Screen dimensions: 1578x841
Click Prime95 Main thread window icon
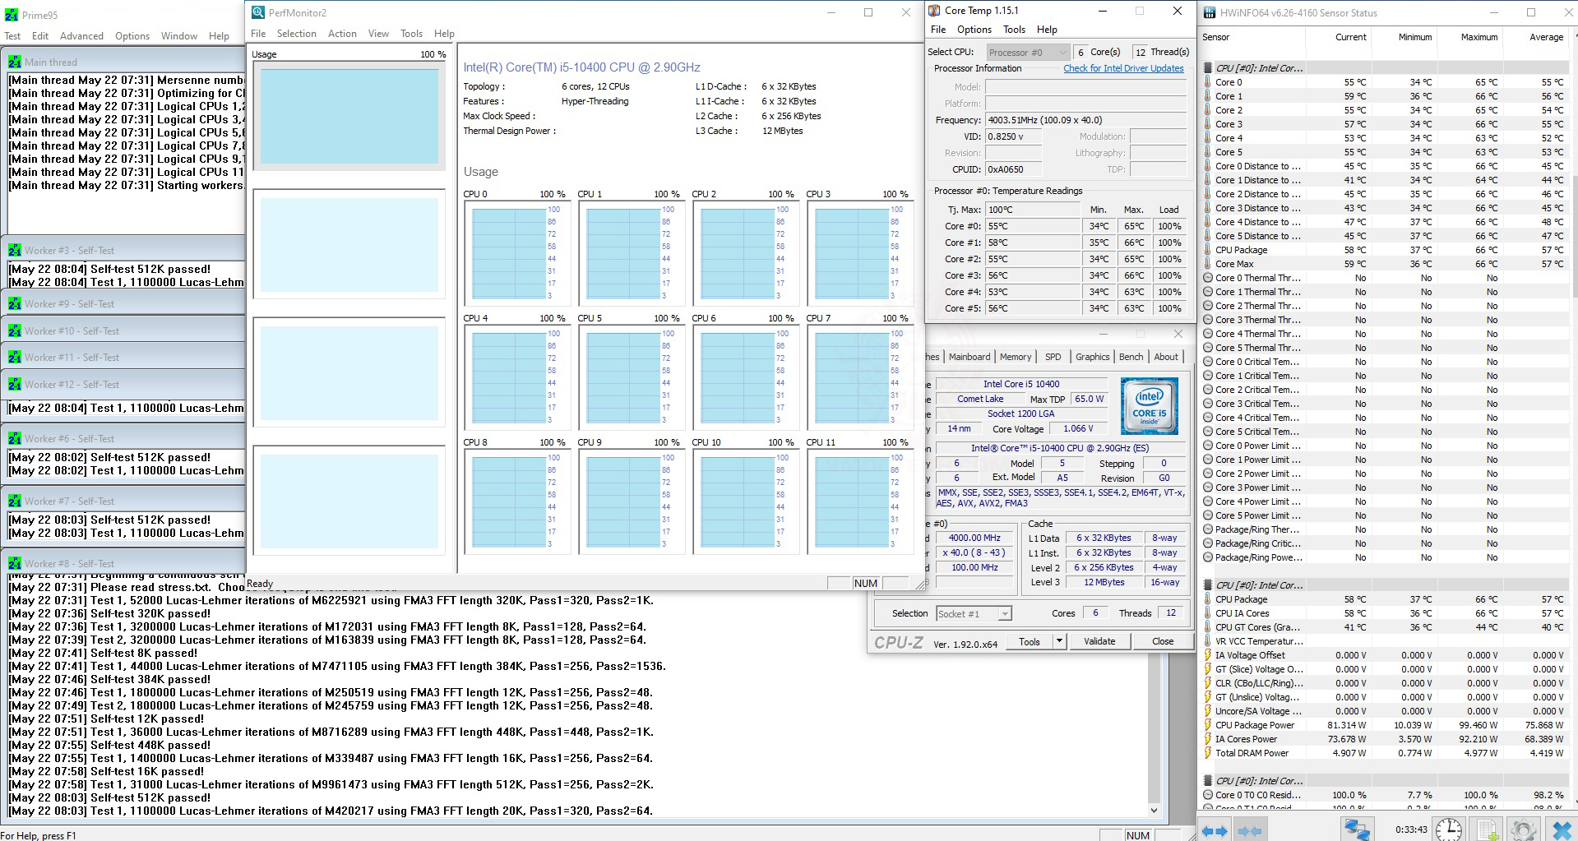[15, 62]
